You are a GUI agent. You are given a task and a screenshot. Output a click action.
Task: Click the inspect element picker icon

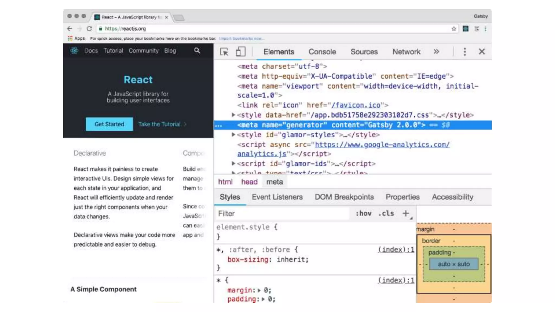click(x=224, y=51)
